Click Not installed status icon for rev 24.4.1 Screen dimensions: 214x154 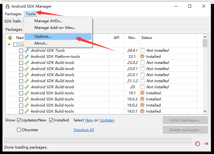point(143,50)
